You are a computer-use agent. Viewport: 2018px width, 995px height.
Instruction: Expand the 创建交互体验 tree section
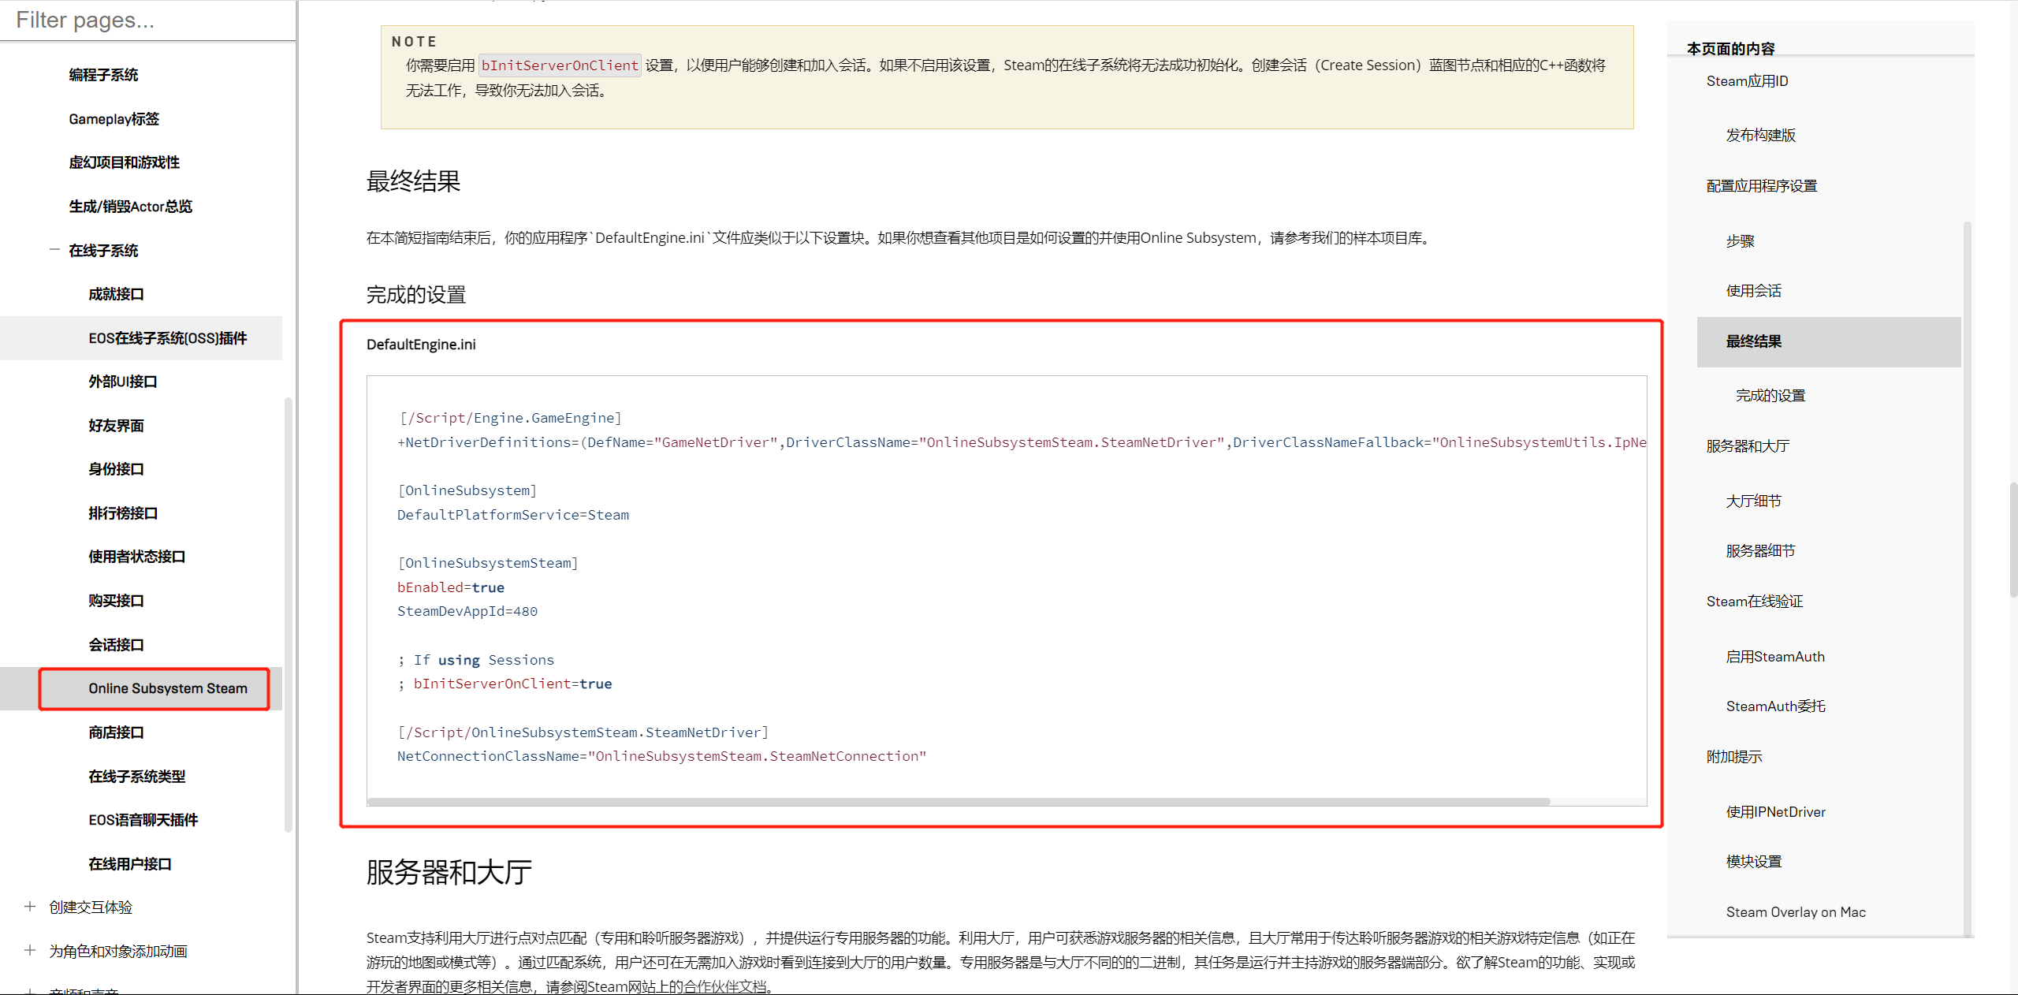[30, 907]
